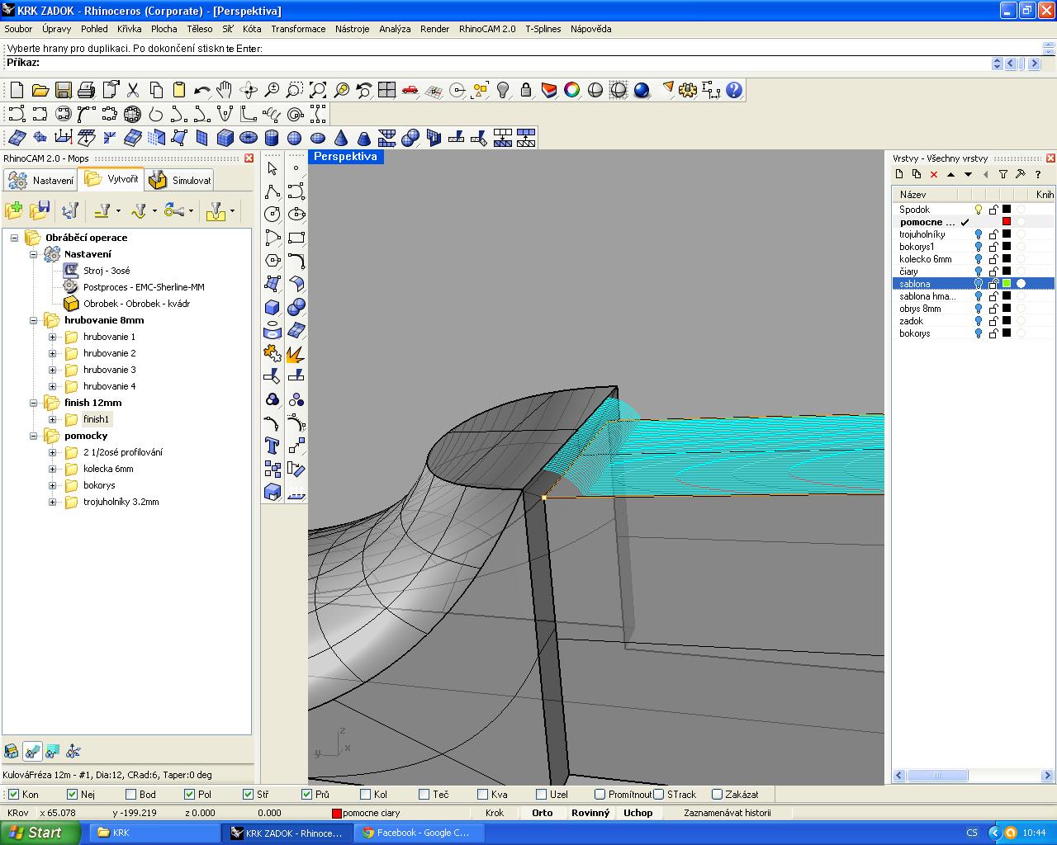Click the Zoom Extents magnifier icon

(x=318, y=90)
